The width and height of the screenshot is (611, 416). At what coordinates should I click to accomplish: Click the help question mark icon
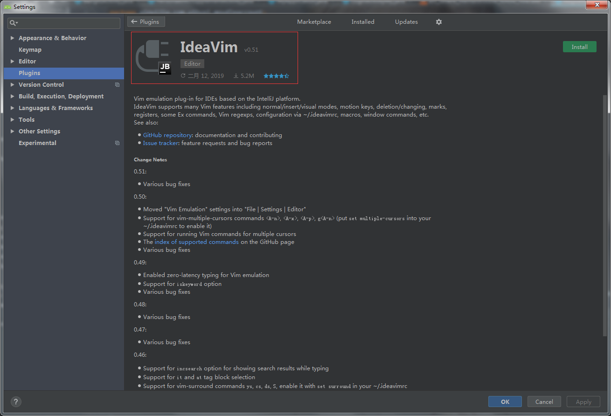(x=15, y=402)
